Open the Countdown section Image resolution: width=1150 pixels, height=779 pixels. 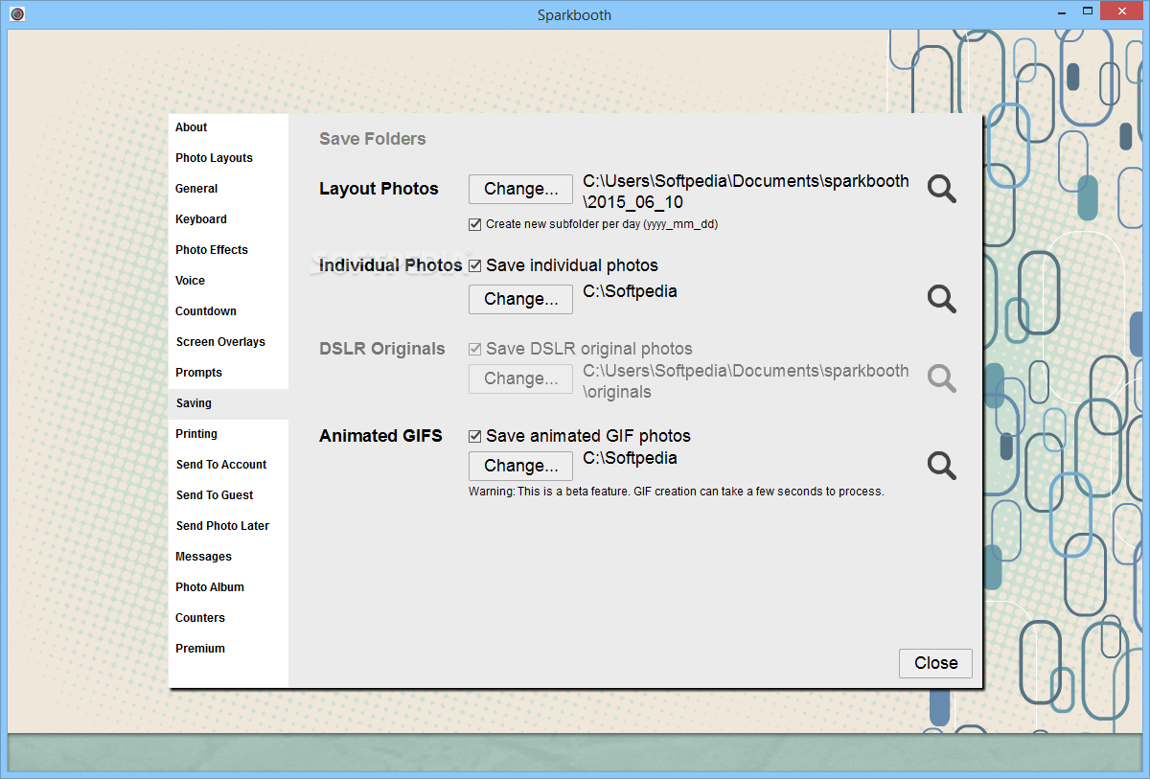click(228, 311)
